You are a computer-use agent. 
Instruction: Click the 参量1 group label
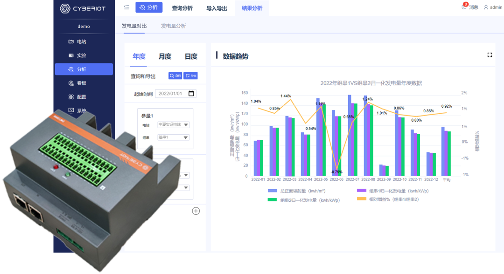(147, 116)
